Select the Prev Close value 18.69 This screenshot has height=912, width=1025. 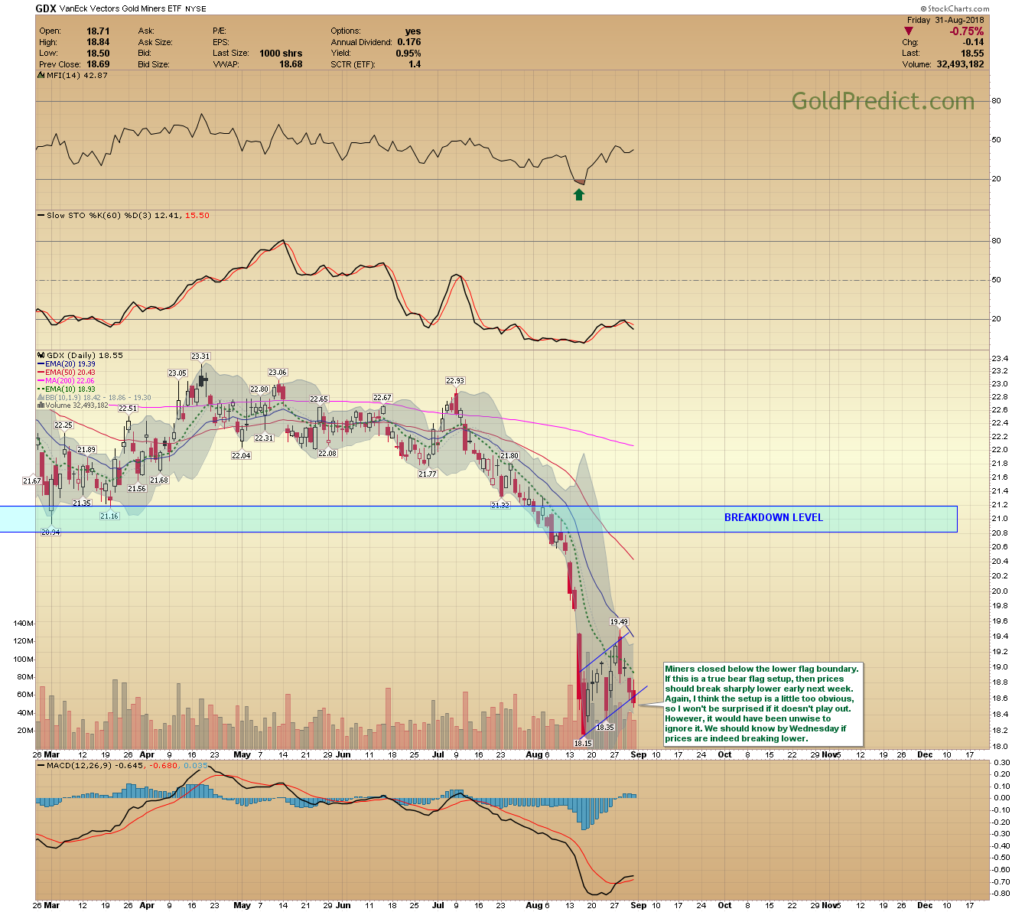point(98,64)
